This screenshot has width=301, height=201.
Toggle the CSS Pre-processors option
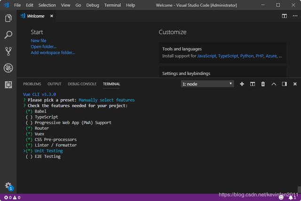[x=51, y=139]
